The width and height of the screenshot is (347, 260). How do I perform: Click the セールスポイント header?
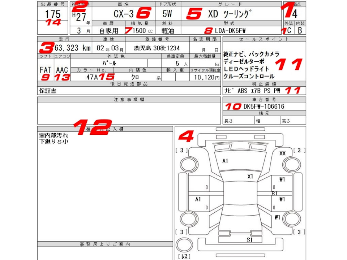[264, 39]
